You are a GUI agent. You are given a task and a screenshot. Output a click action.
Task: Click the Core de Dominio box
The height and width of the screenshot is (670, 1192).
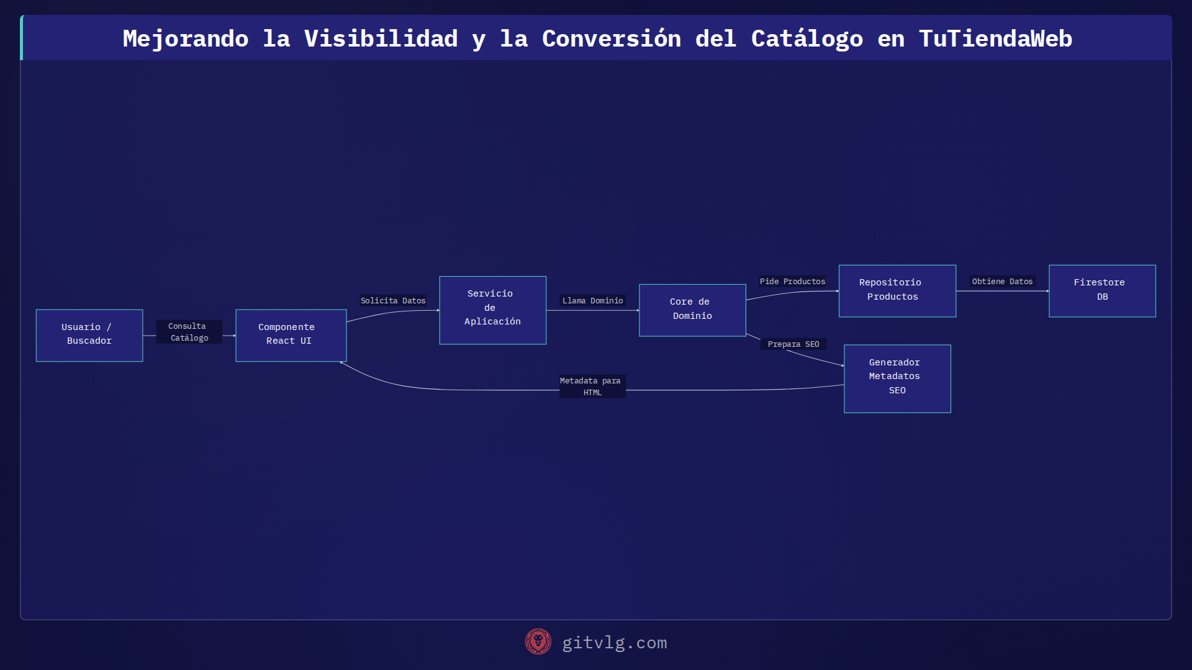pyautogui.click(x=692, y=310)
